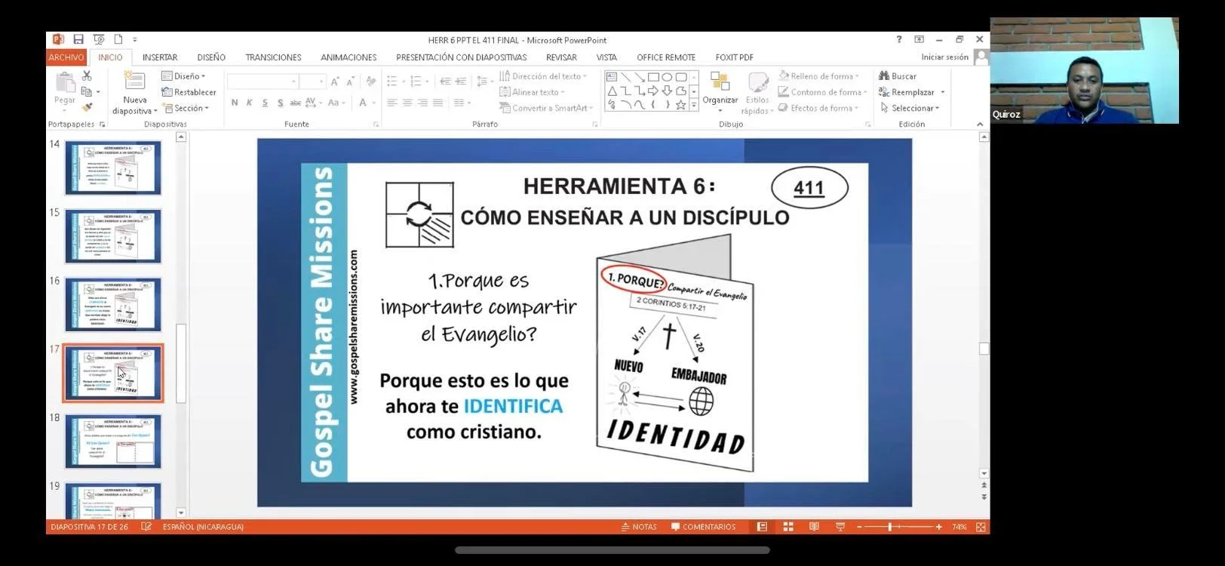
Task: Activate the Format Painter brush
Action: pos(87,108)
